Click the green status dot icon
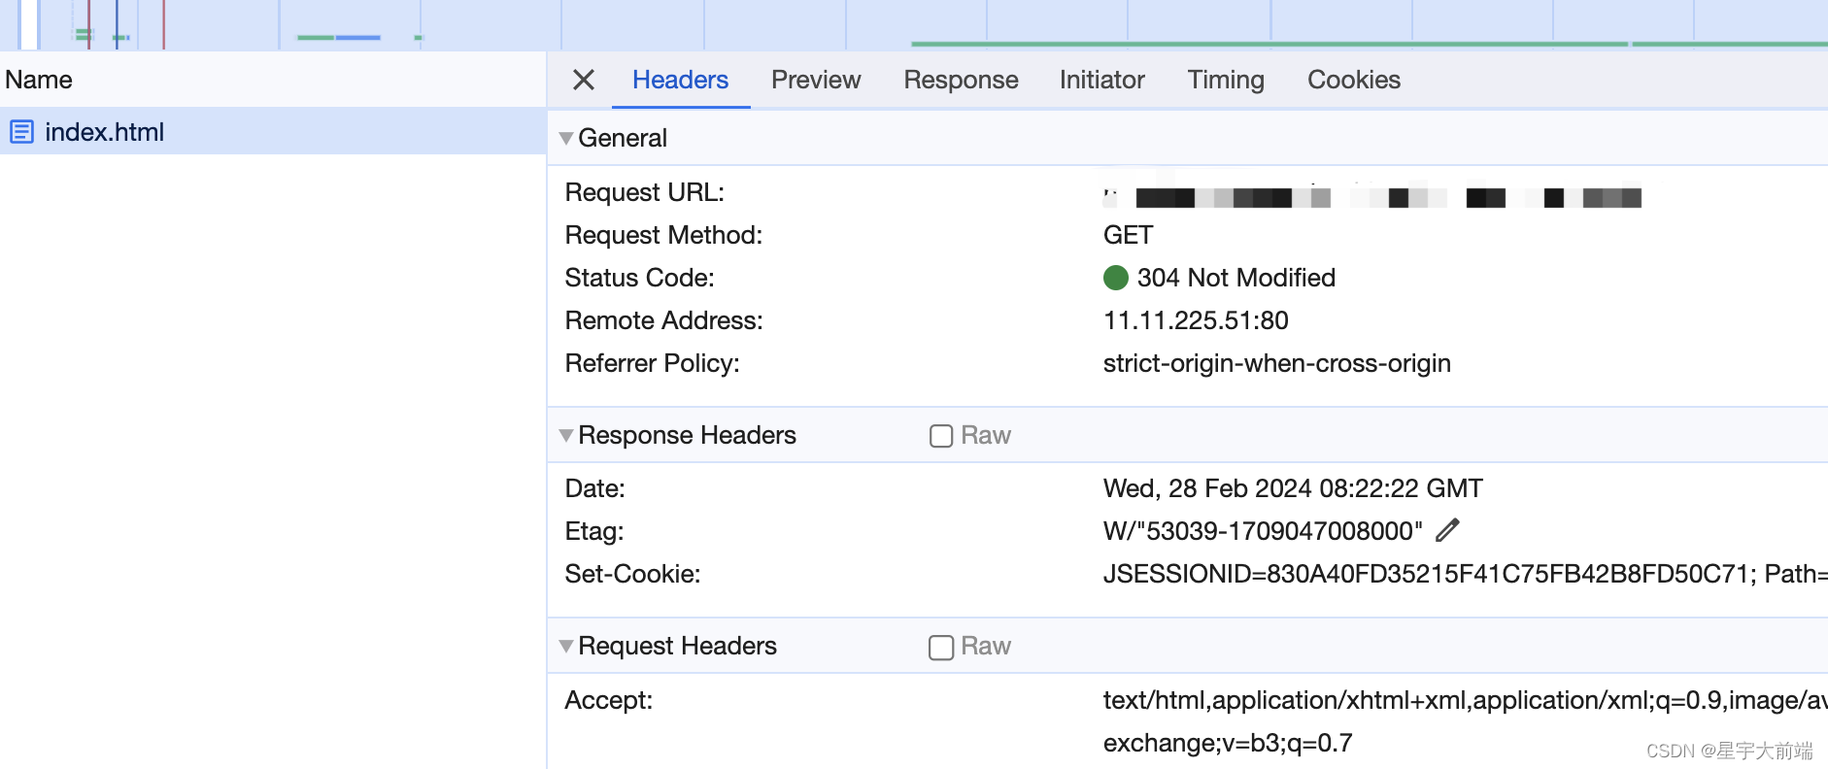The width and height of the screenshot is (1828, 769). click(x=1116, y=278)
